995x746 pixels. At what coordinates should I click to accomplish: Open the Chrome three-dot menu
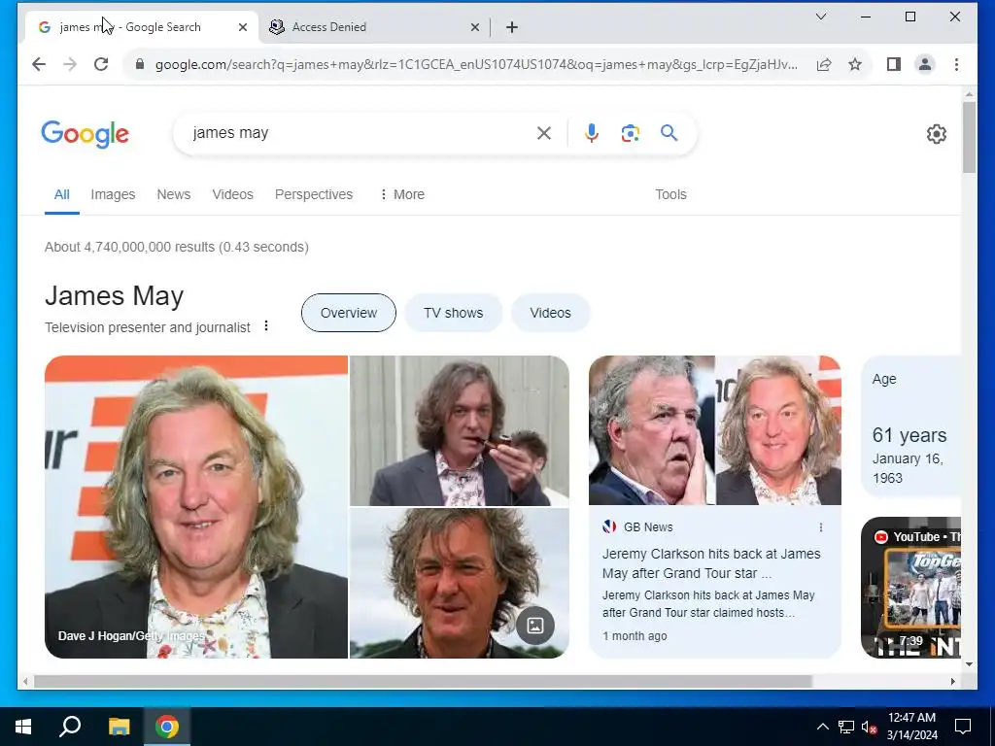point(956,64)
